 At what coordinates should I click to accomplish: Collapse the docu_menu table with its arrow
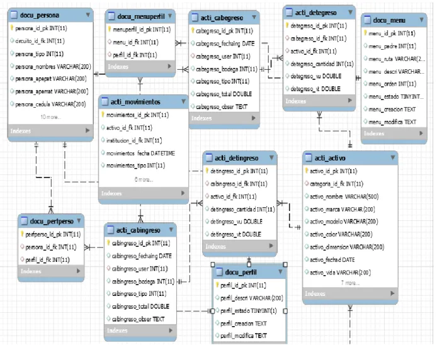click(x=422, y=20)
